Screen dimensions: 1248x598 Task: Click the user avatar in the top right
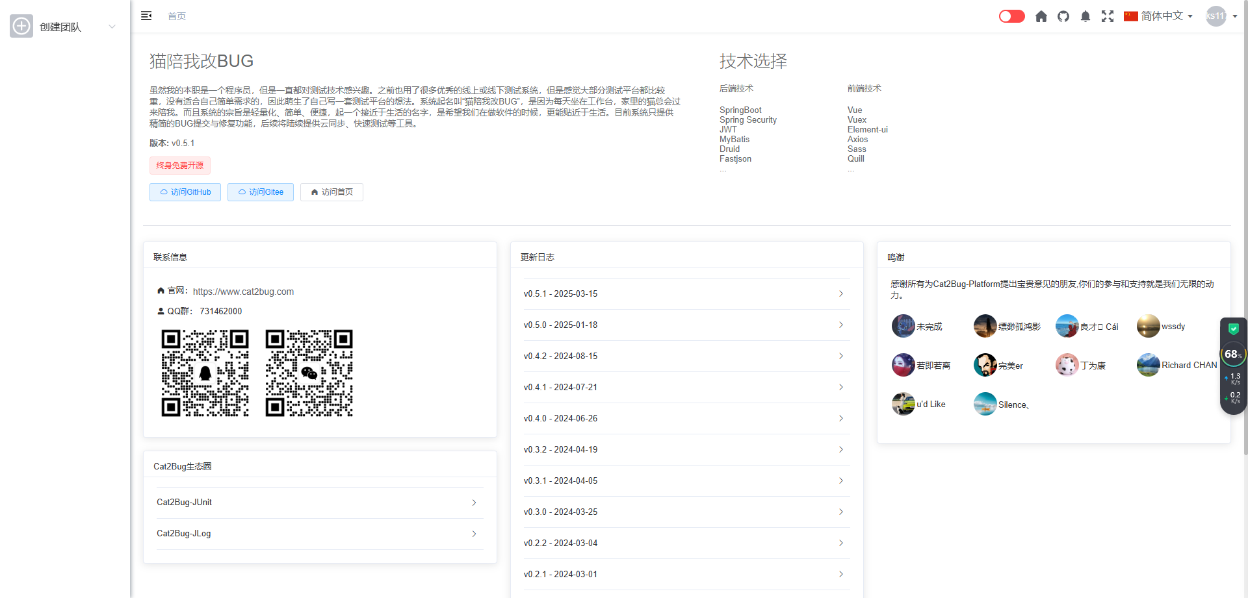click(x=1215, y=16)
